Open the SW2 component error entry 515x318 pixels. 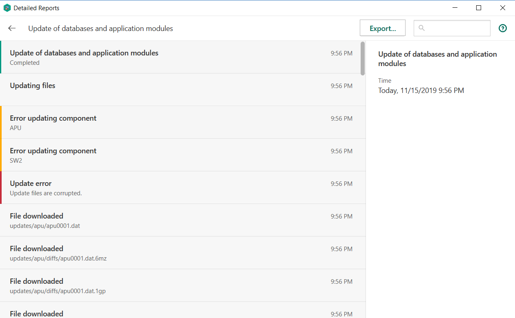[180, 155]
